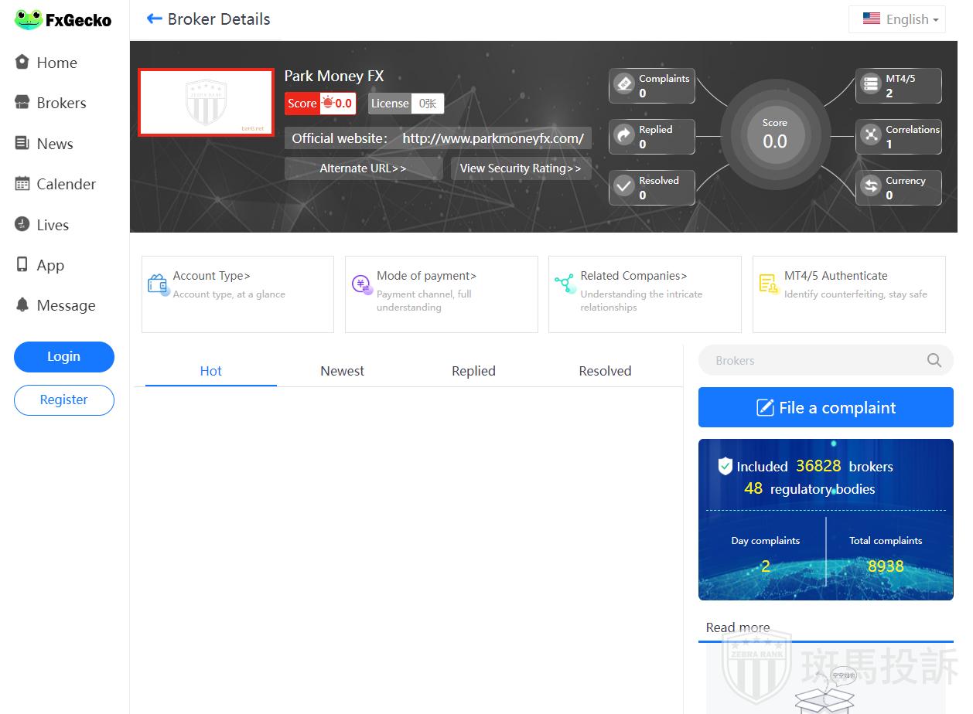Click the MT4/5 server icon
Viewport: 973px width, 714px height.
871,85
